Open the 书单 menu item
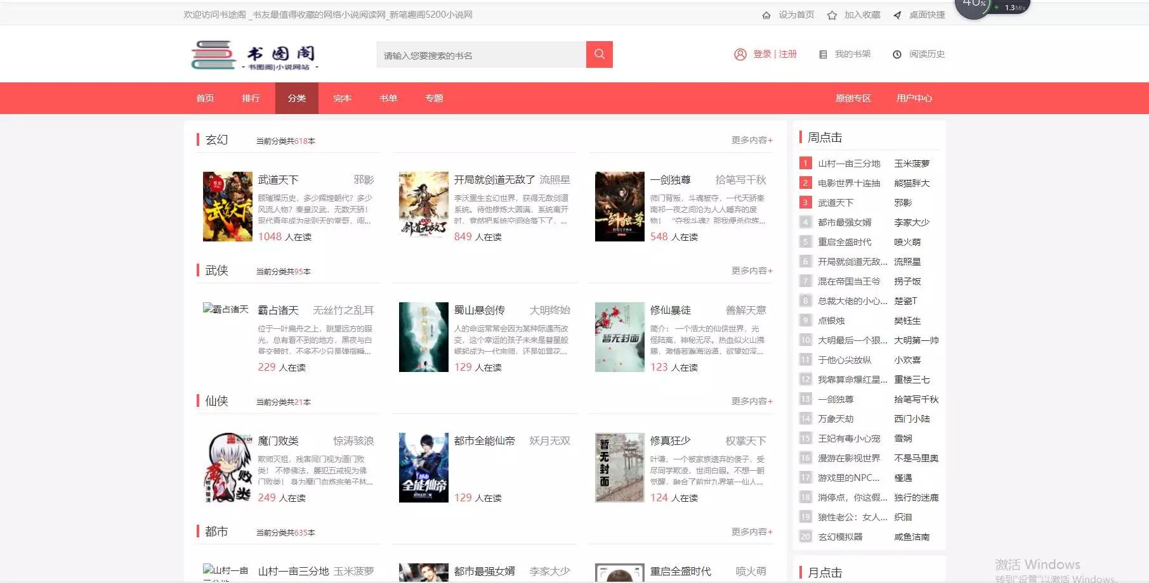This screenshot has width=1149, height=583. (388, 98)
